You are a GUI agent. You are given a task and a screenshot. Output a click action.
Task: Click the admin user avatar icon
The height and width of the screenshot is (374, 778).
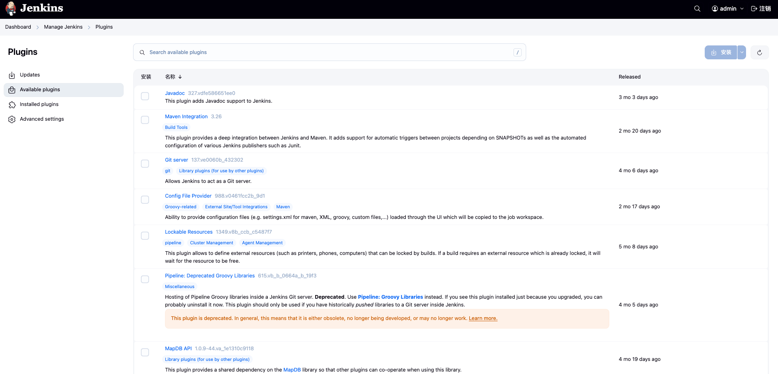[x=715, y=9]
